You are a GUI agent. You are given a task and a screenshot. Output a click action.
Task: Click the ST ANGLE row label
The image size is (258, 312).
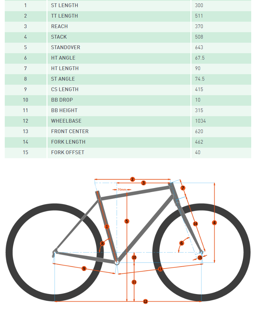tap(63, 79)
